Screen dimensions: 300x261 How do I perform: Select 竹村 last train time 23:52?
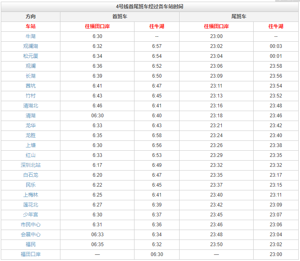point(276,96)
